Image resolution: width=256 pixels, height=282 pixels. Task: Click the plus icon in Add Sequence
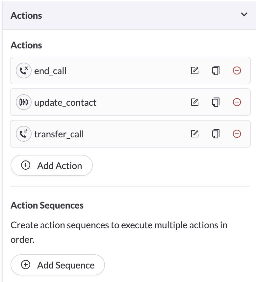click(x=26, y=265)
